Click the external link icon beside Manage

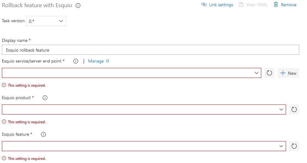[x=107, y=61]
